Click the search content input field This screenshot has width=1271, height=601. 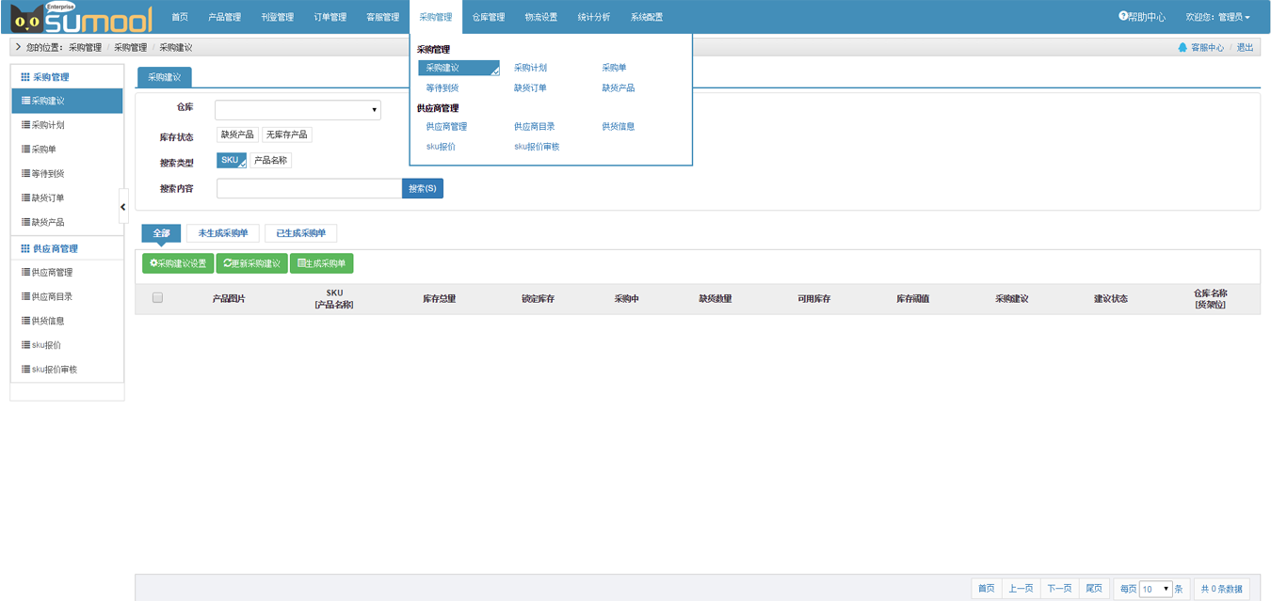[x=309, y=188]
